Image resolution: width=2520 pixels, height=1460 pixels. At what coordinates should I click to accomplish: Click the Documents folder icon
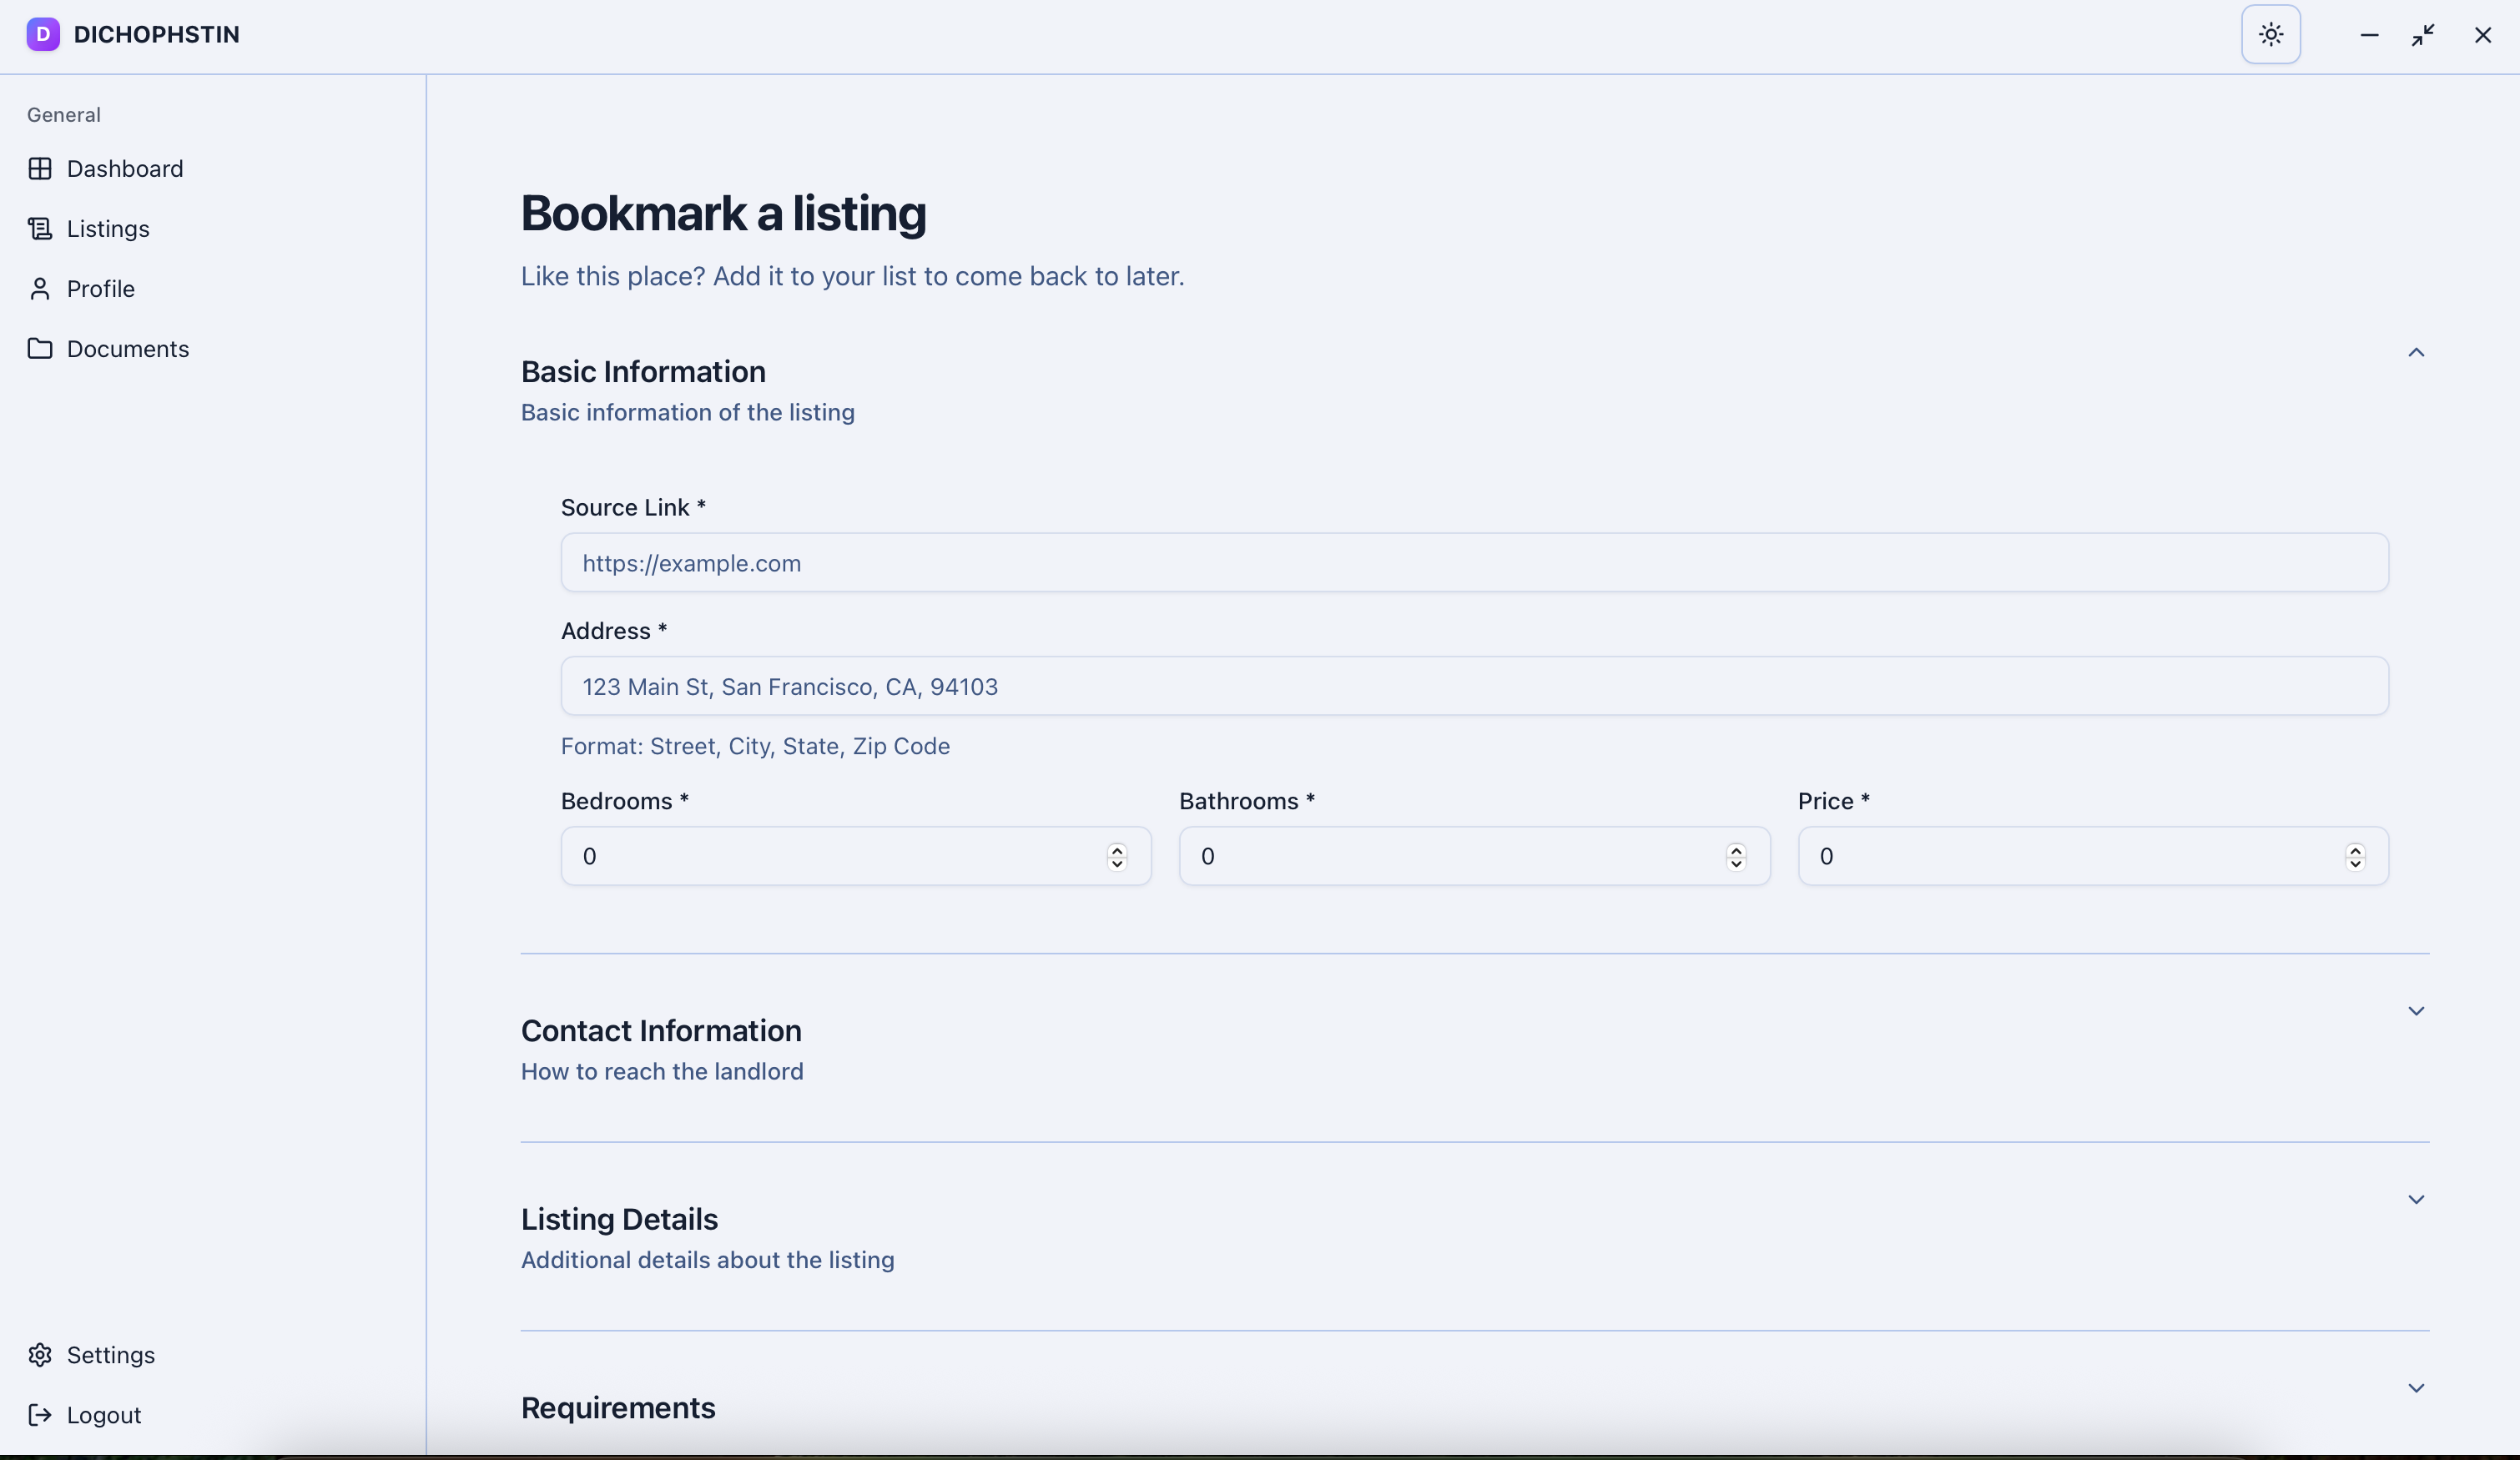click(40, 349)
